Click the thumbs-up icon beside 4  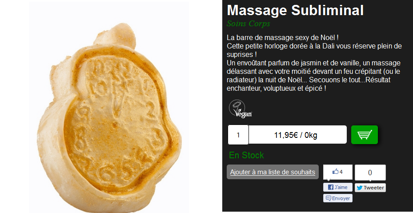point(335,172)
